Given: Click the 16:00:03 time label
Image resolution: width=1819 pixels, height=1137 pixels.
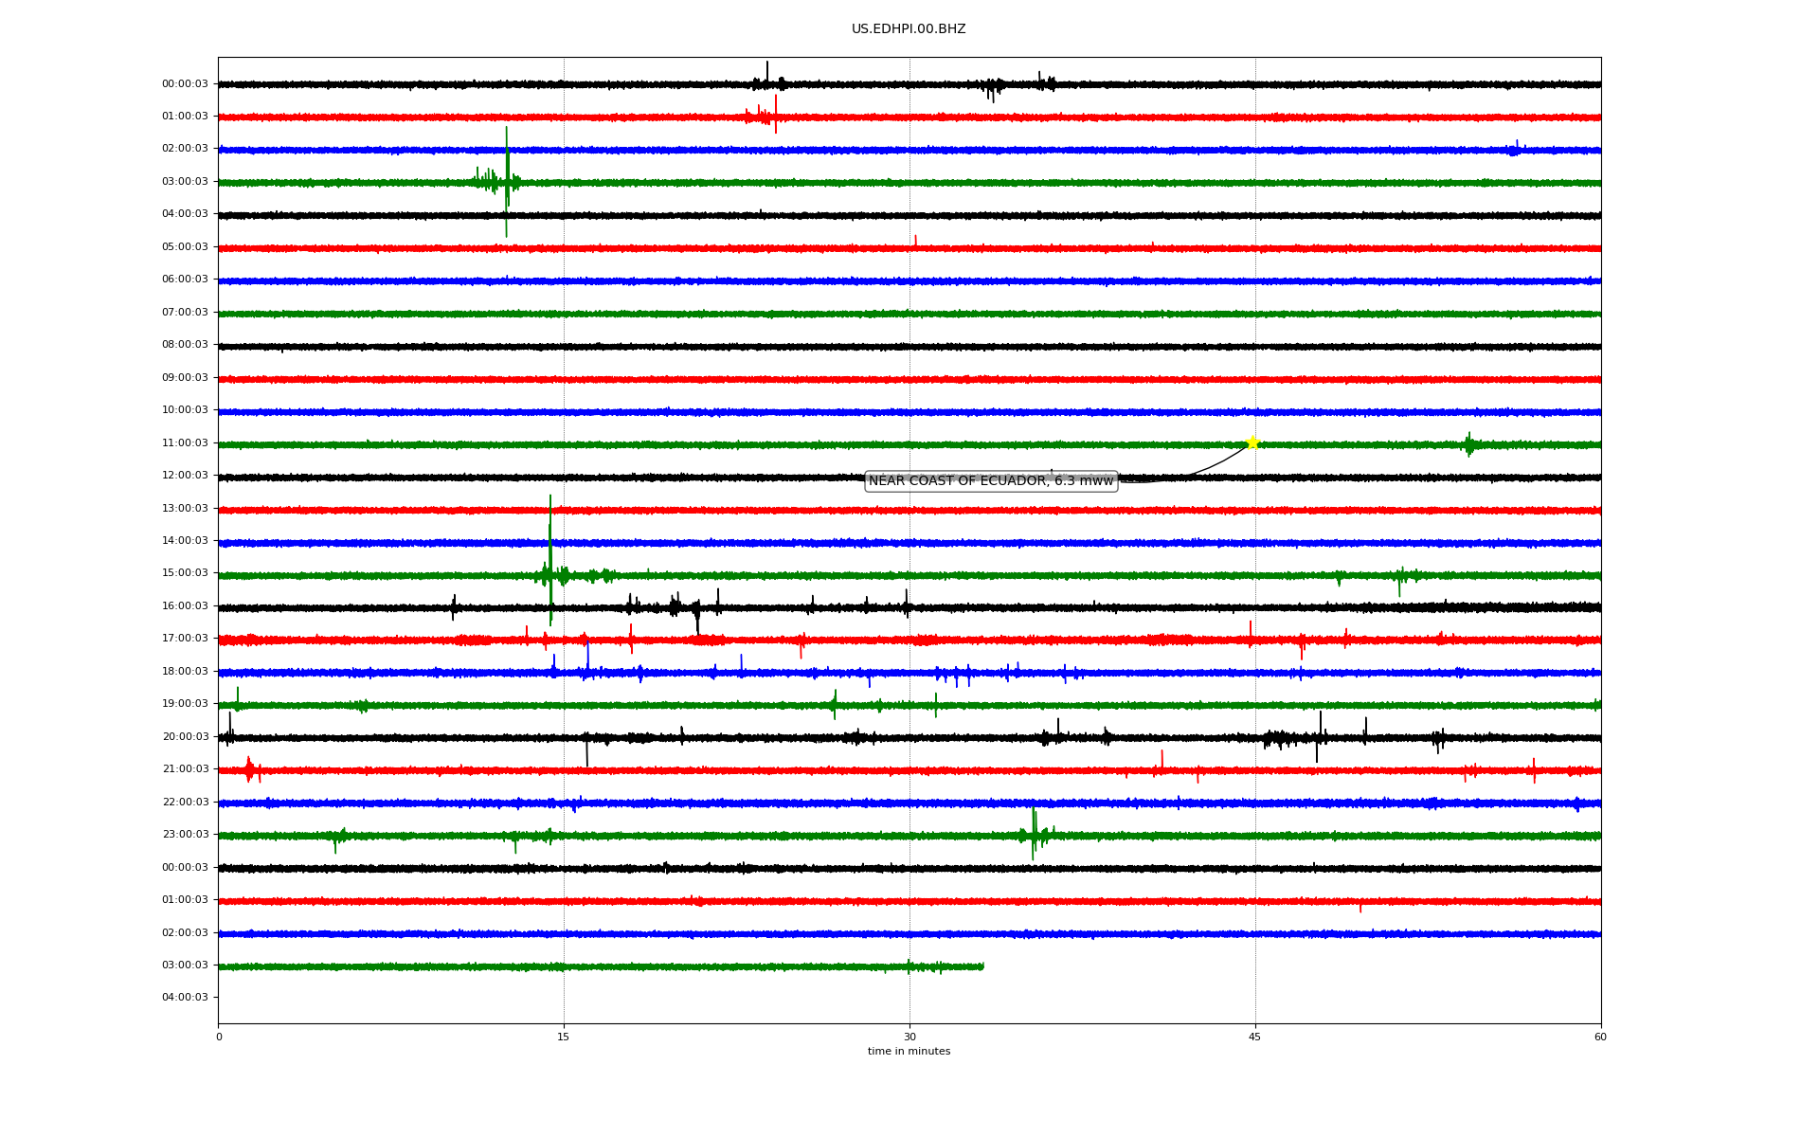Looking at the screenshot, I should (x=185, y=606).
